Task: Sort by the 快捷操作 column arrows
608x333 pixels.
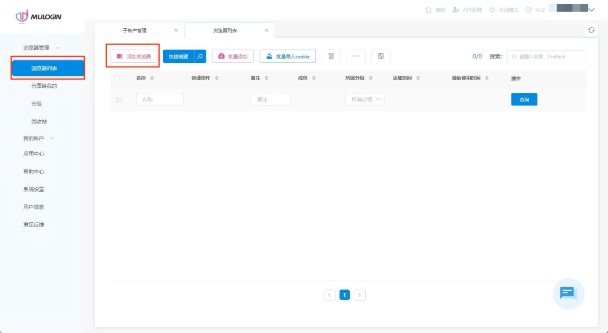Action: 216,78
